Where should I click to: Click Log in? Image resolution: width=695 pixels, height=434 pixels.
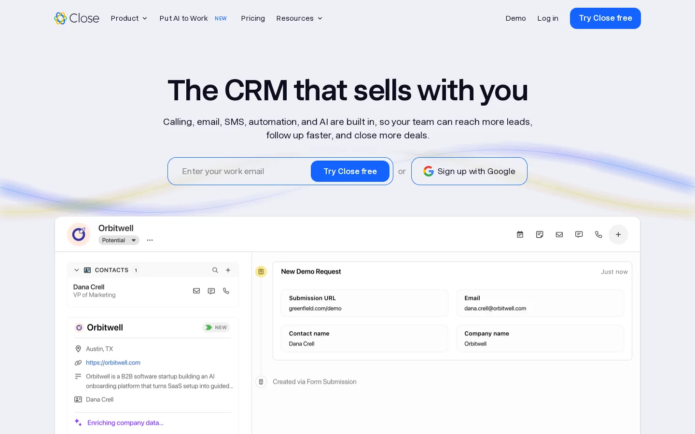point(548,18)
